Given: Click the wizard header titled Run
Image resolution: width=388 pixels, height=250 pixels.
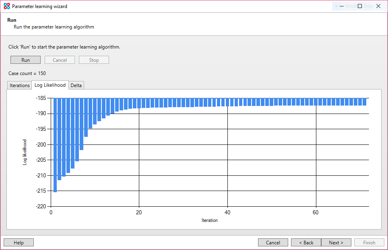Looking at the screenshot, I should tap(12, 20).
